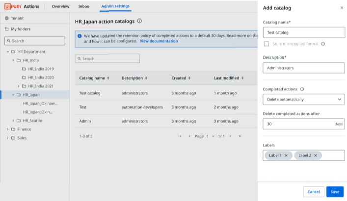Collapse the HR Department folder

tap(8, 51)
